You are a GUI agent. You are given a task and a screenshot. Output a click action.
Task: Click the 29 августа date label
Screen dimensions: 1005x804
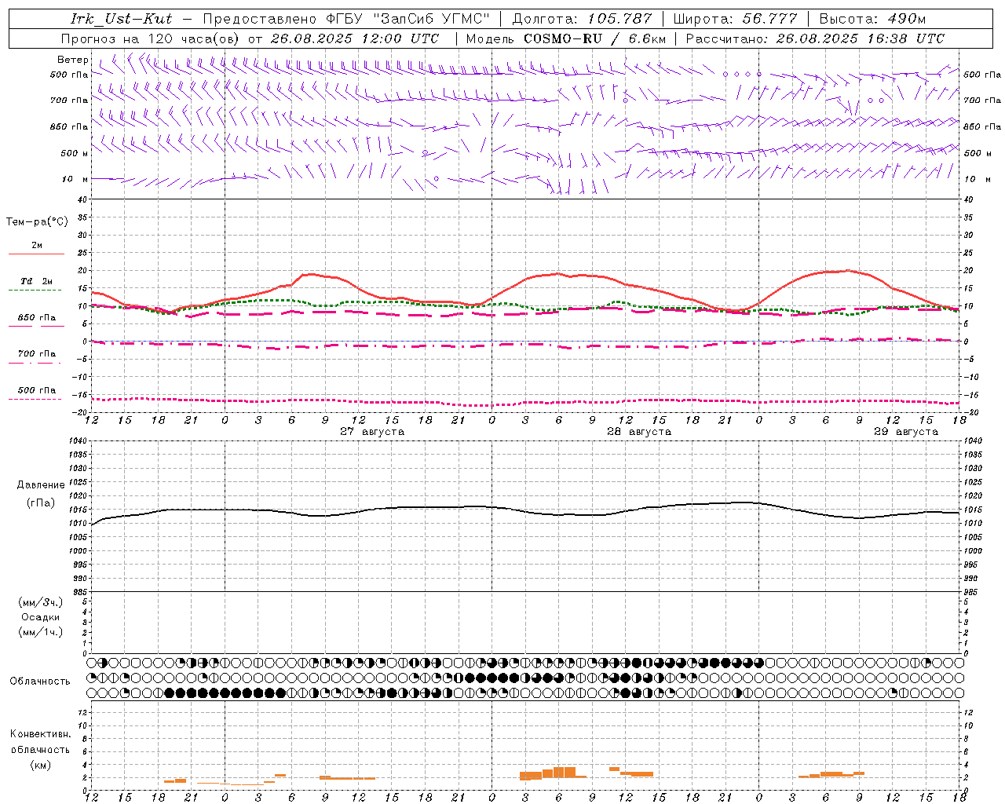click(x=906, y=432)
